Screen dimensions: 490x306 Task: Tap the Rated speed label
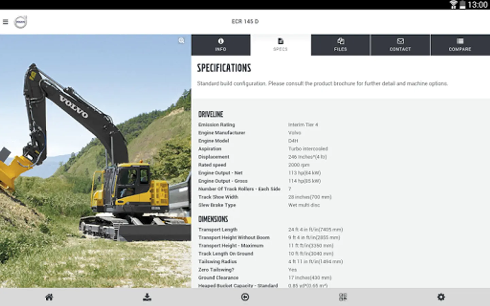212,165
